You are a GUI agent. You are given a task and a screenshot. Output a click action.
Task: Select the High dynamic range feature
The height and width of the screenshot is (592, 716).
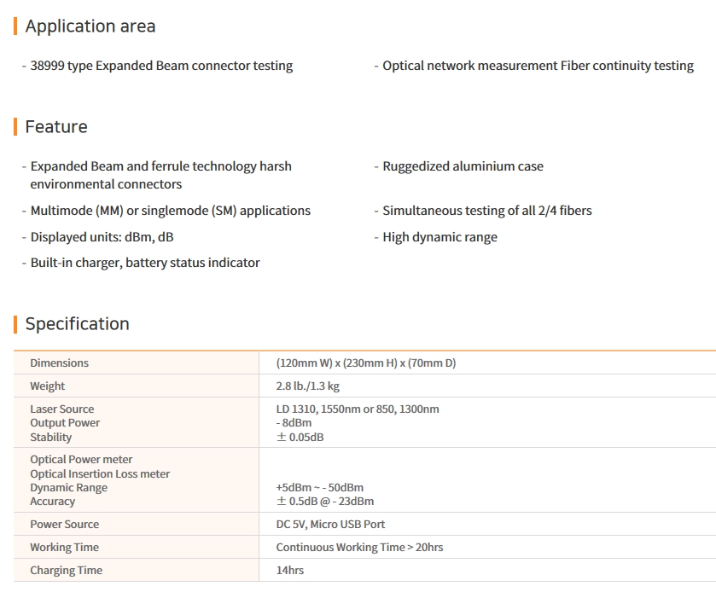pyautogui.click(x=439, y=237)
